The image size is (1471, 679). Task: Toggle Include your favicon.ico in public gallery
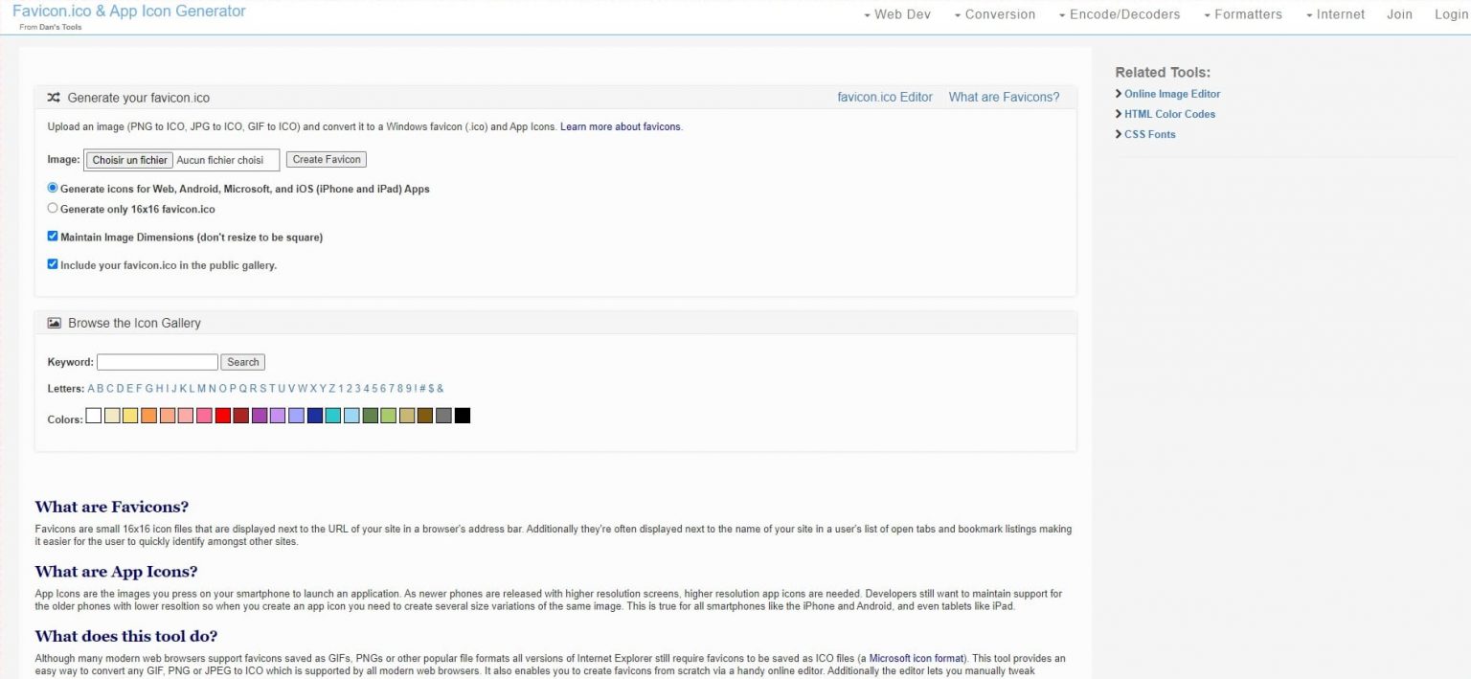pyautogui.click(x=53, y=264)
